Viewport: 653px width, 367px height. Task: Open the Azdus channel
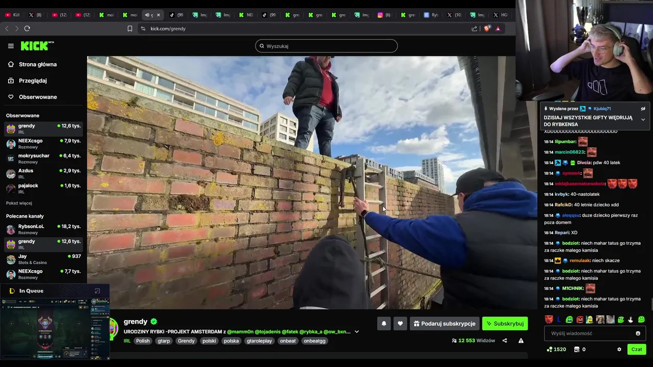44,173
